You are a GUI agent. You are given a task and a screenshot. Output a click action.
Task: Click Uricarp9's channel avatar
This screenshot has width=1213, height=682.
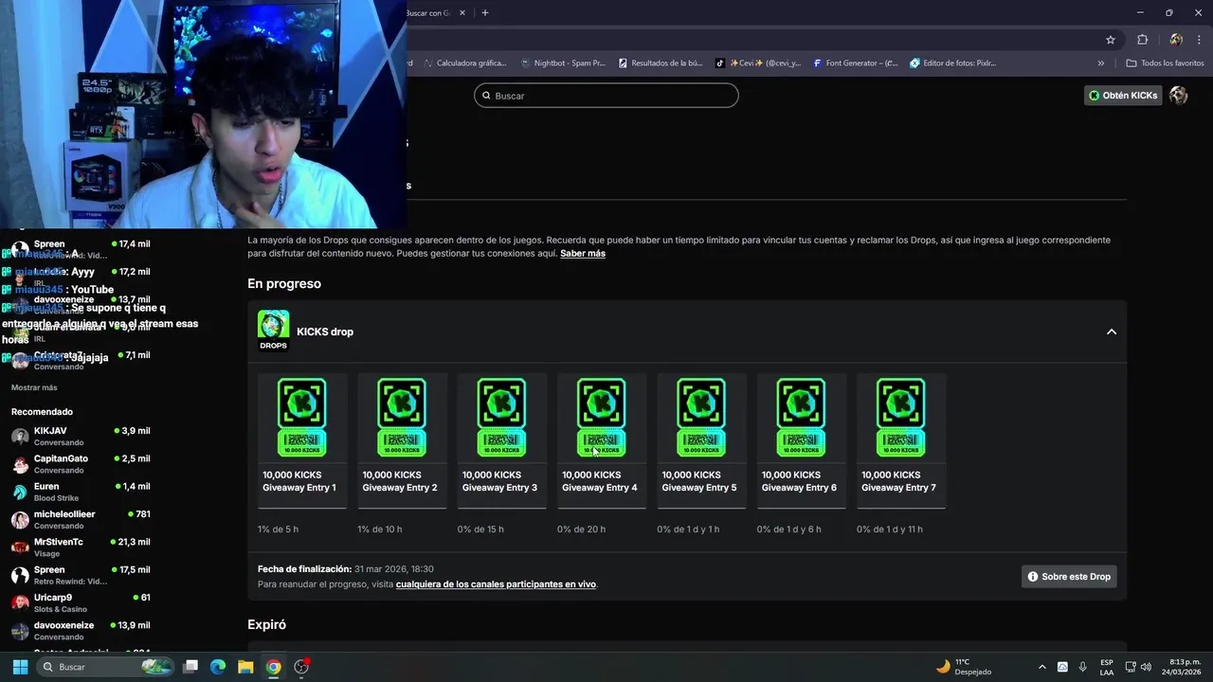(x=20, y=603)
